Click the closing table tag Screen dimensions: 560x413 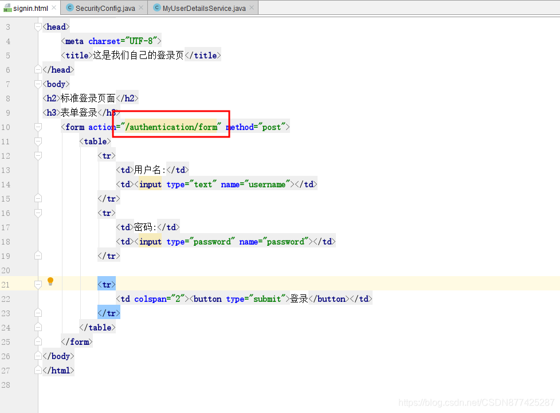point(97,327)
